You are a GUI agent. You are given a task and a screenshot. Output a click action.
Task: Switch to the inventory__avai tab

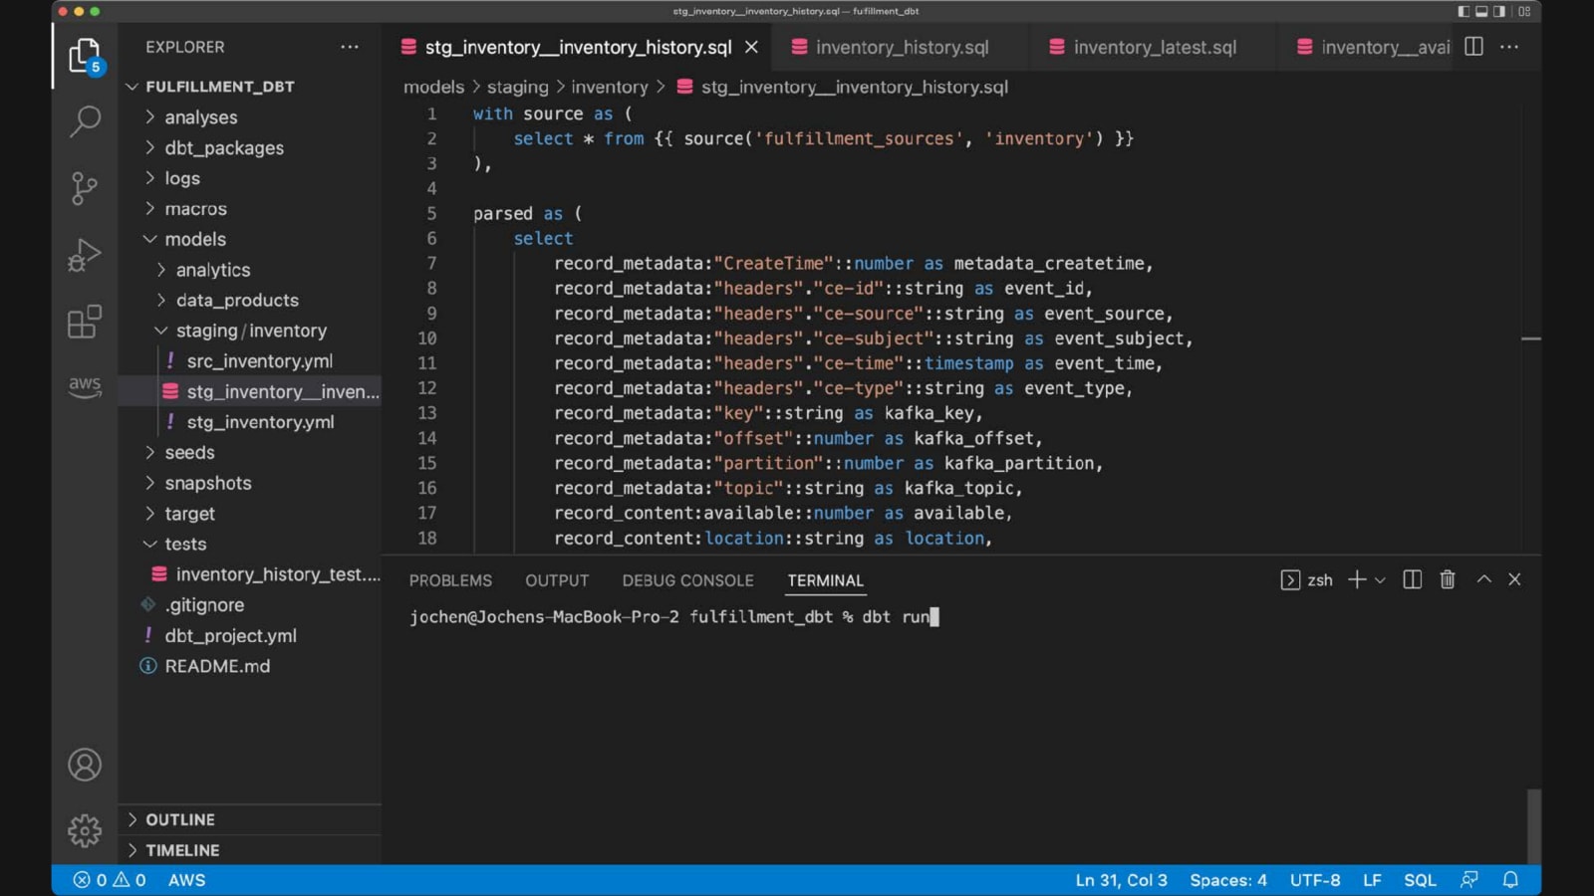[x=1374, y=47]
